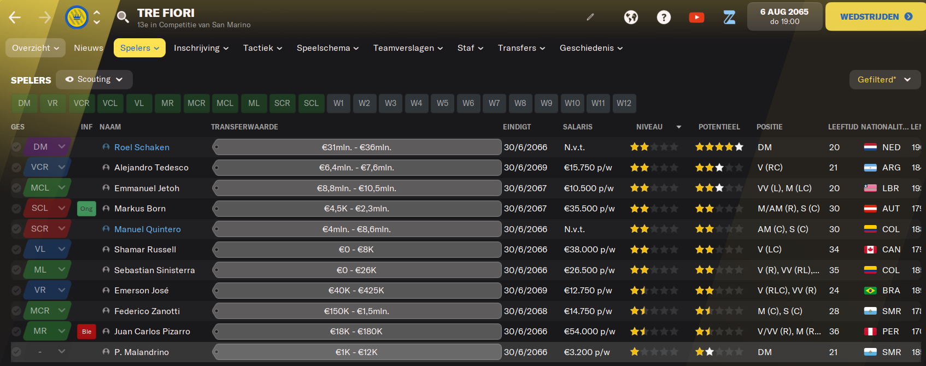
Task: Click player icon beside Federico Zanotti
Action: 106,311
